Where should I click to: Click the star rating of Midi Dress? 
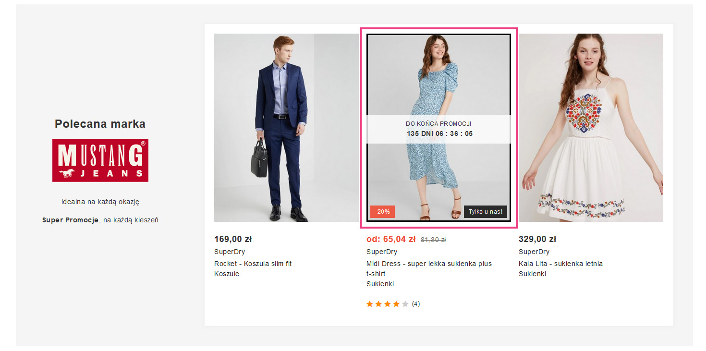tap(387, 304)
